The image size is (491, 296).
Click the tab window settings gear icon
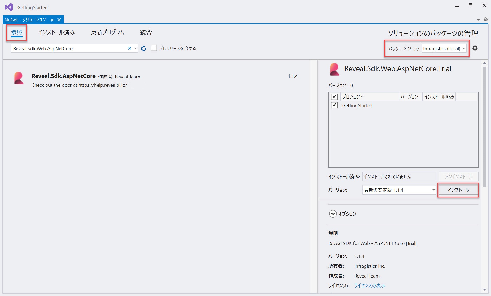tap(486, 19)
